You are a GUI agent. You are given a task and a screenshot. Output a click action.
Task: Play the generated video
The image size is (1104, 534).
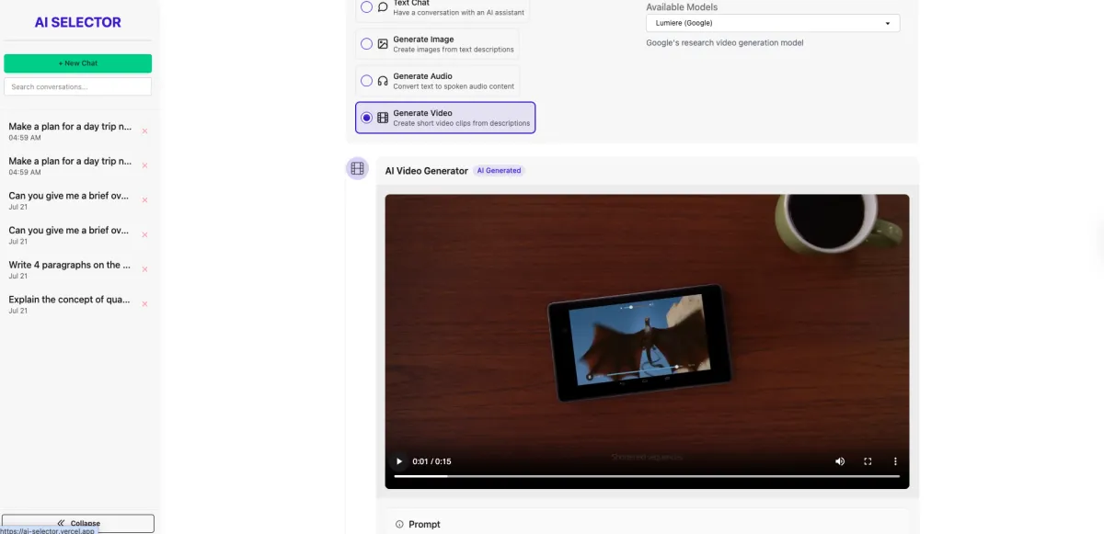click(399, 461)
